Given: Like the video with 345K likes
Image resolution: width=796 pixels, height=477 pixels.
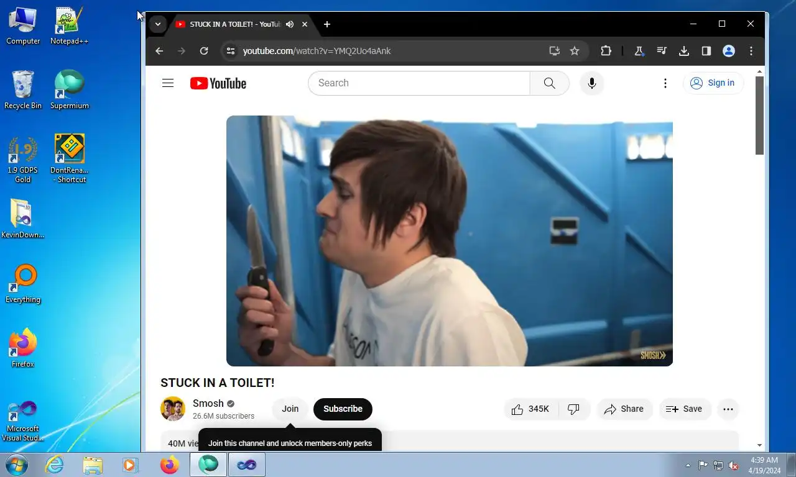Looking at the screenshot, I should pos(531,409).
